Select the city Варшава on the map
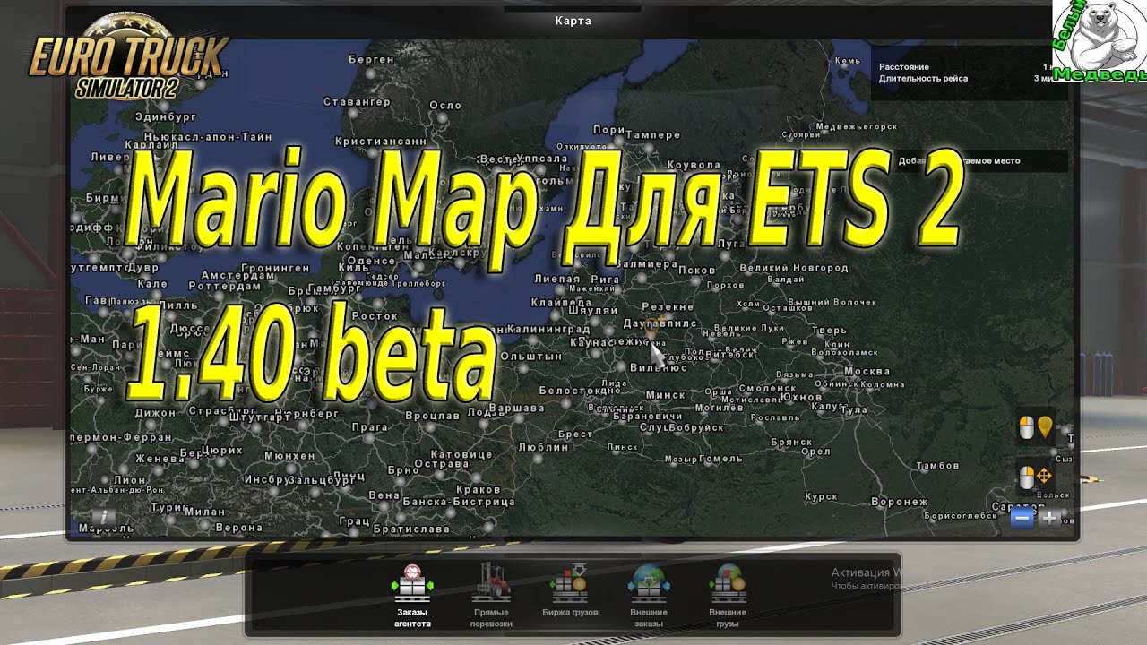 pyautogui.click(x=516, y=408)
